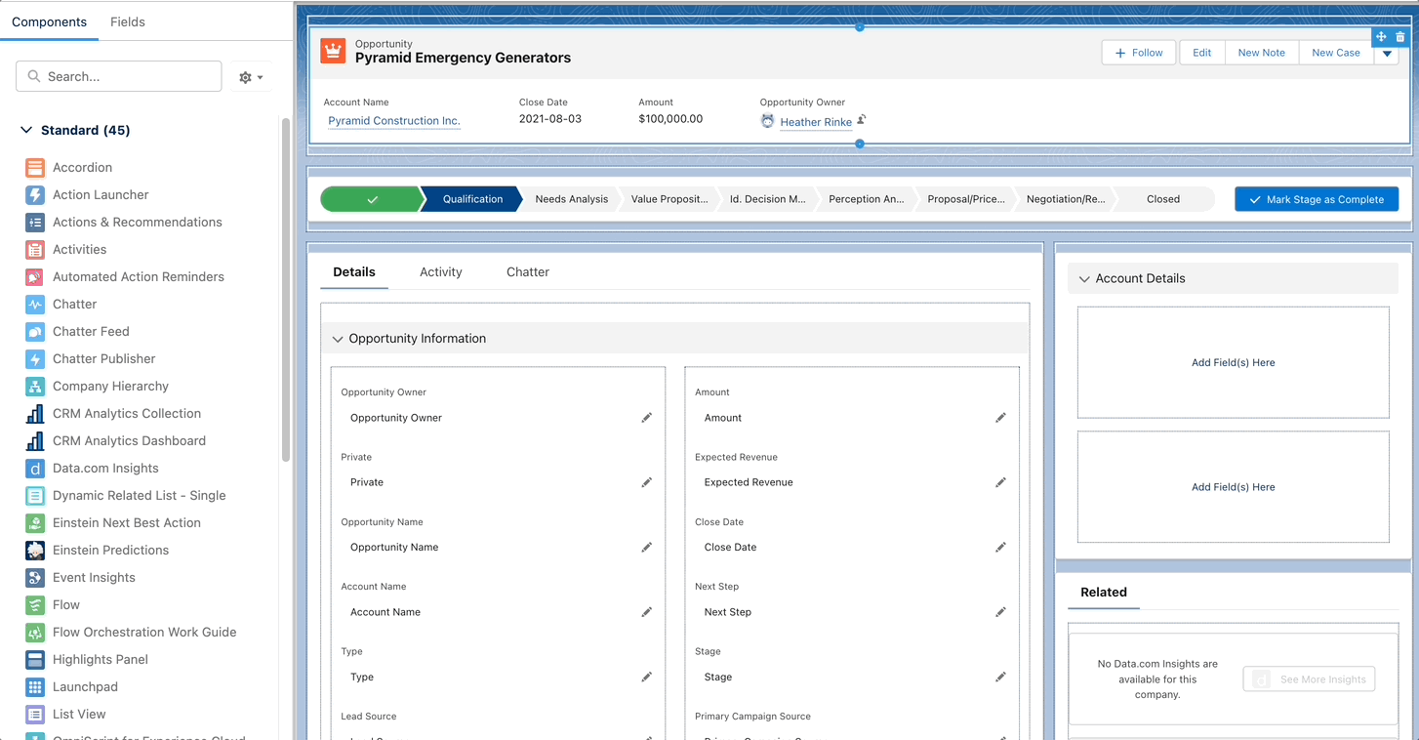Select the Related tab

click(x=1104, y=593)
